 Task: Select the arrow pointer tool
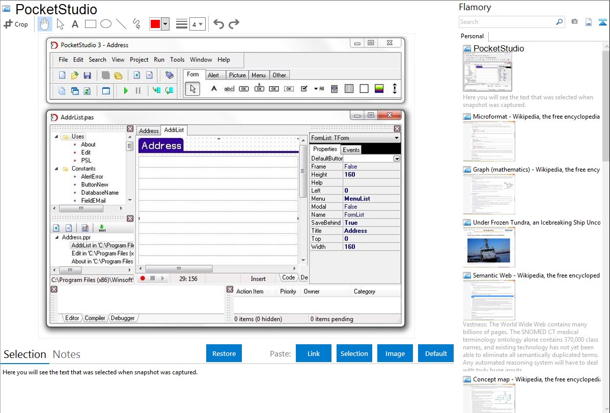60,24
